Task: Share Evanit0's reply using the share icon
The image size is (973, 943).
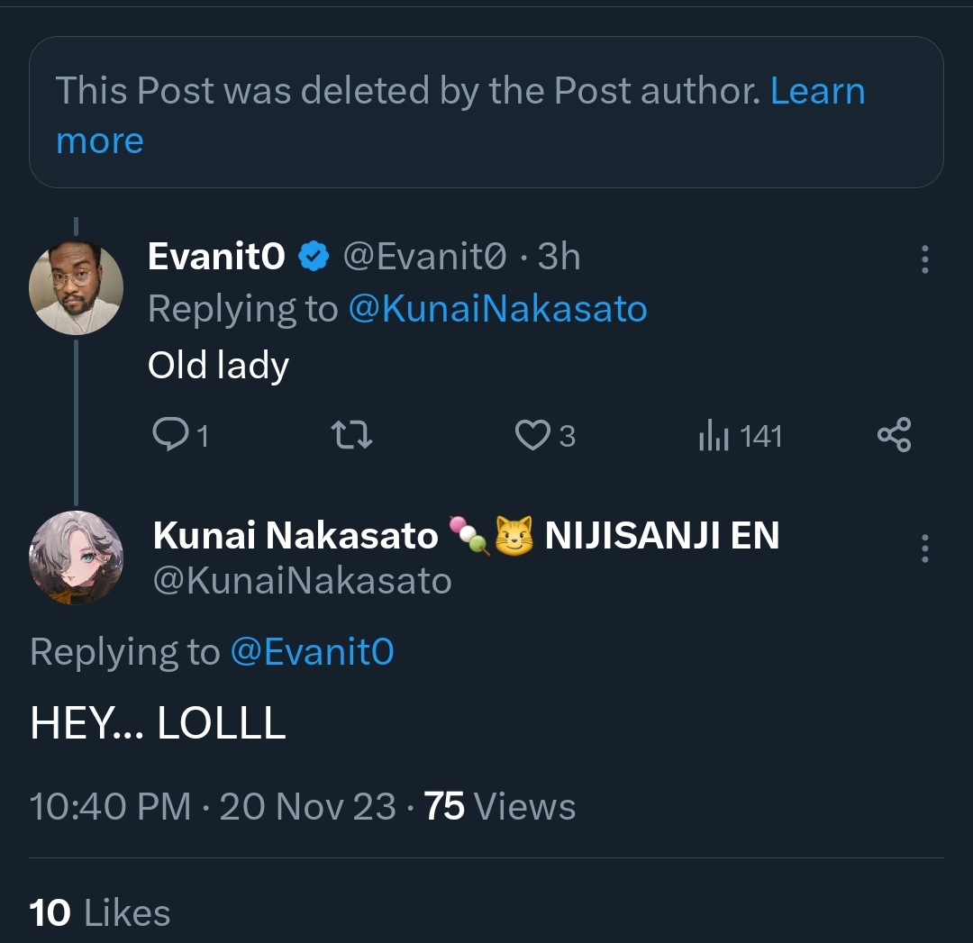Action: [894, 436]
